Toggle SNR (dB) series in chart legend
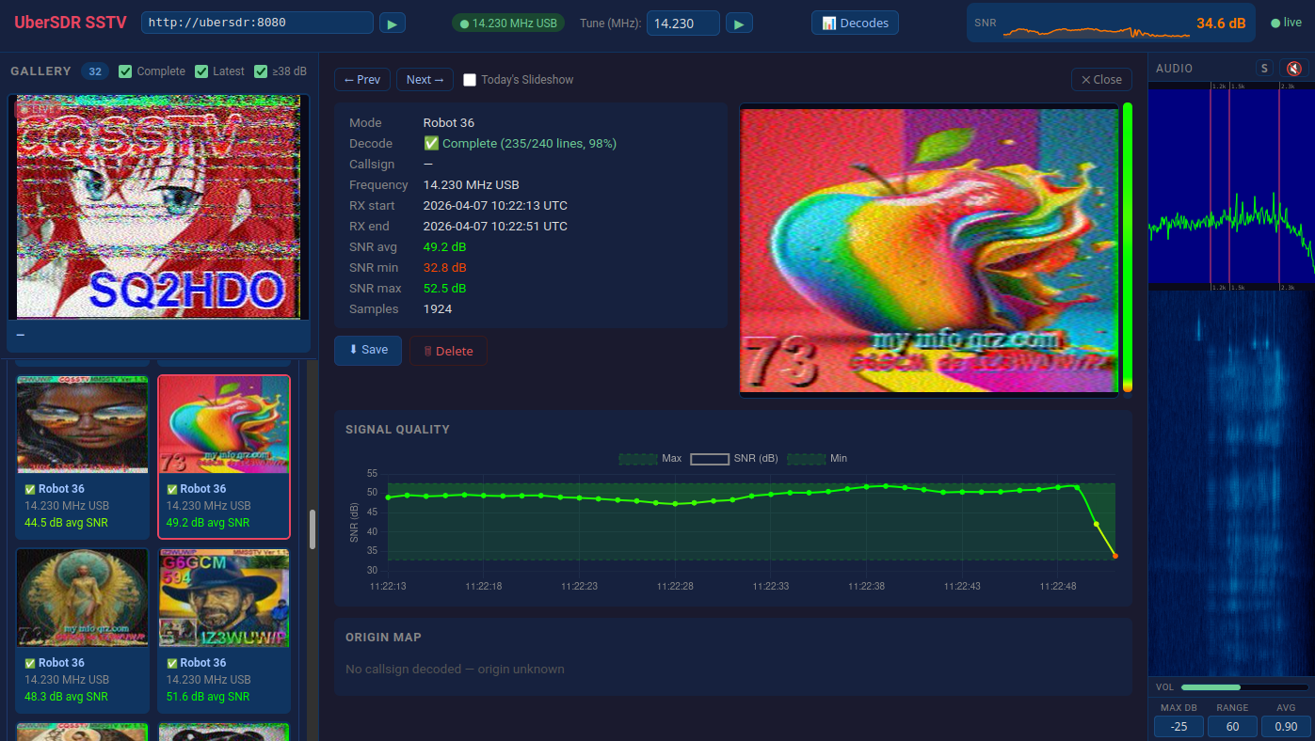The image size is (1315, 741). [x=733, y=459]
